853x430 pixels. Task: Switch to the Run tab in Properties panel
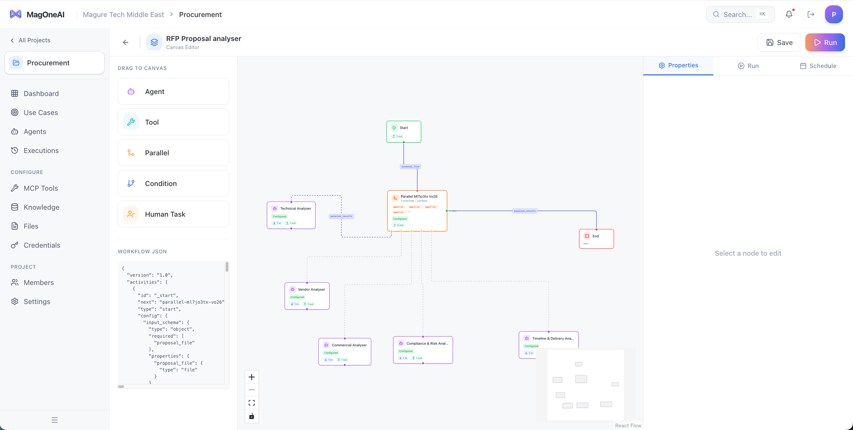[747, 66]
